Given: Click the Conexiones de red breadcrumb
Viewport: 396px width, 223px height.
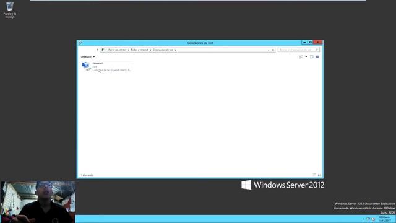Looking at the screenshot, I should [163, 50].
